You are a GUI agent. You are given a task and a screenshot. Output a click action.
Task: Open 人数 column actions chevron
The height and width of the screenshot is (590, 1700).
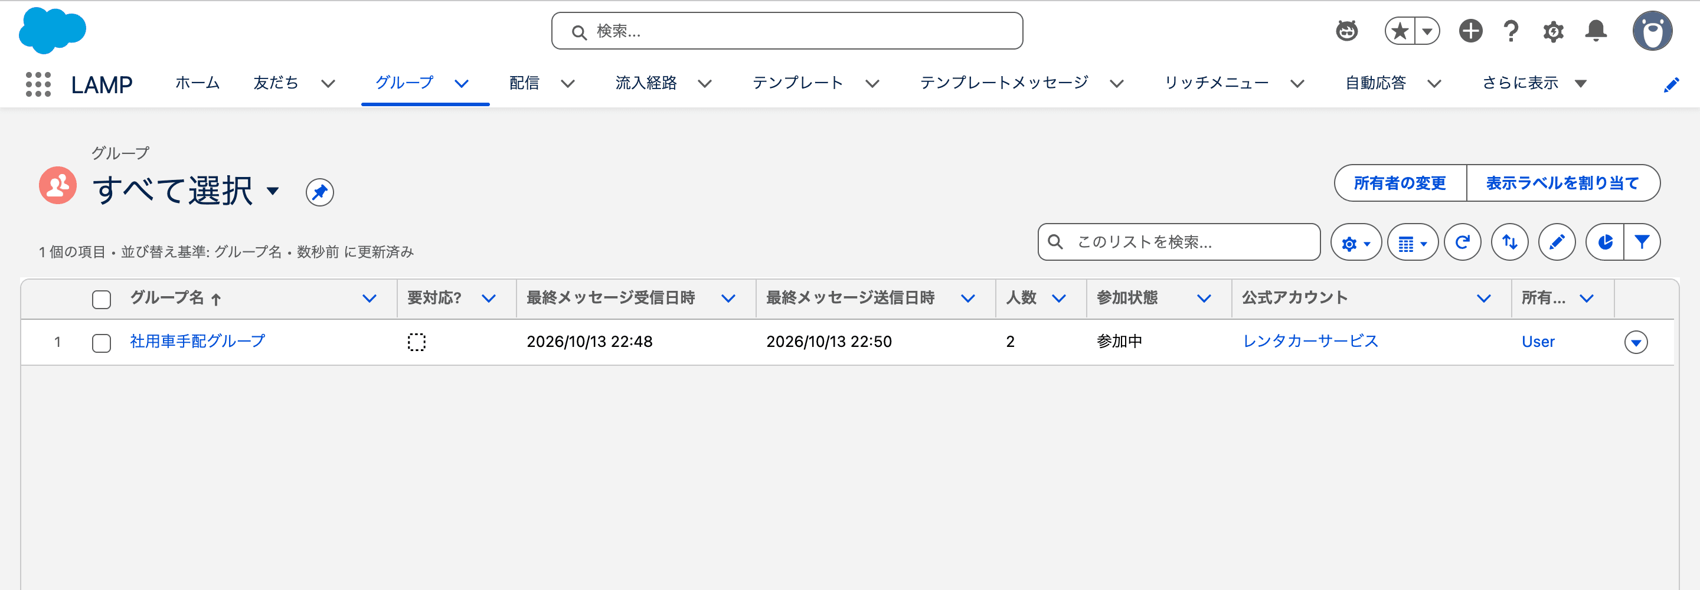(1058, 299)
